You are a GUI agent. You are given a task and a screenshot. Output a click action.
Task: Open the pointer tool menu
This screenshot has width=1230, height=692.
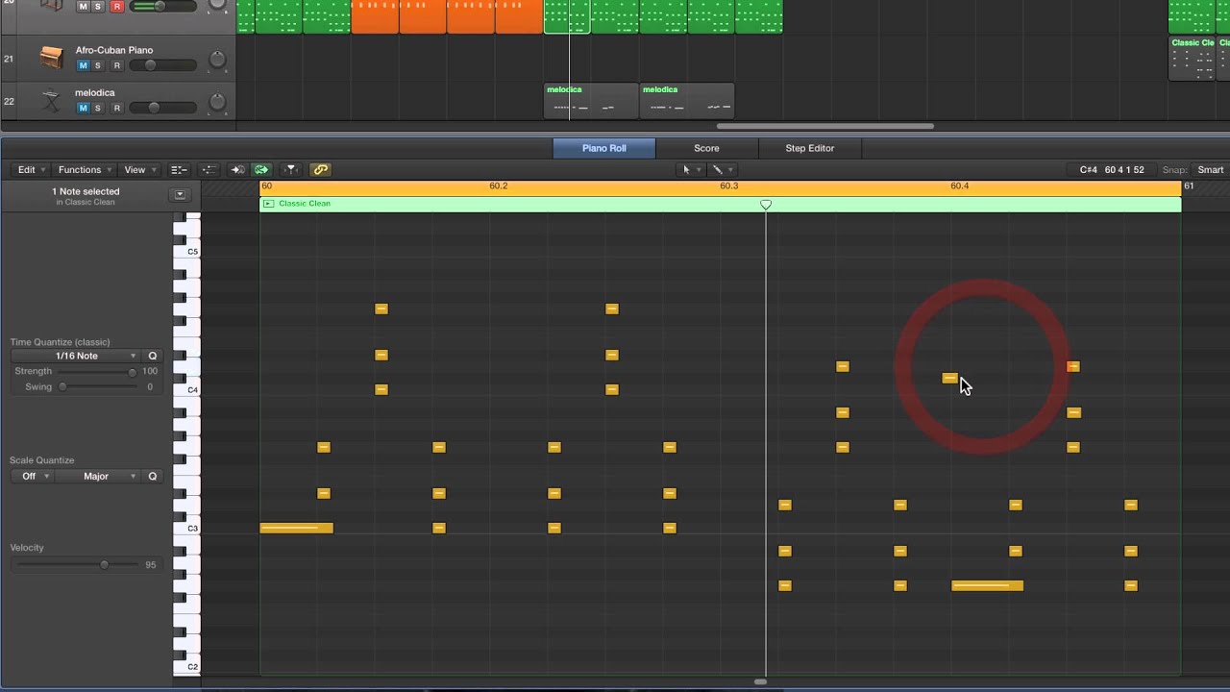point(691,170)
